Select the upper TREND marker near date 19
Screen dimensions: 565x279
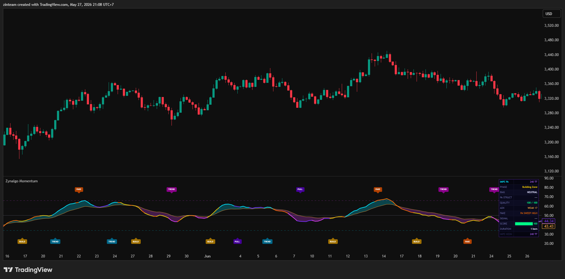443,189
